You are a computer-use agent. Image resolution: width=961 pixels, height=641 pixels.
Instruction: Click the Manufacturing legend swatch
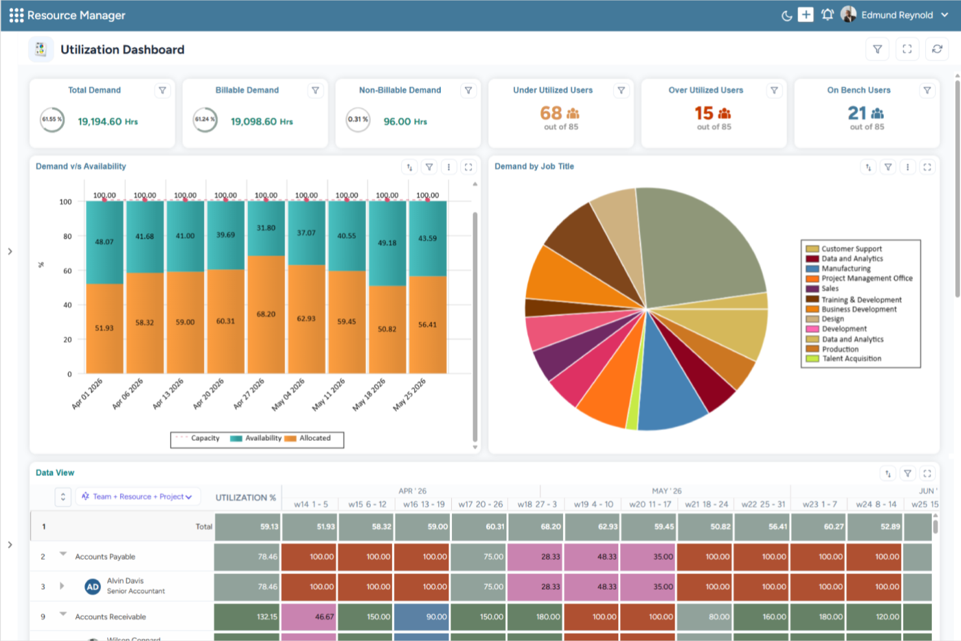[812, 268]
